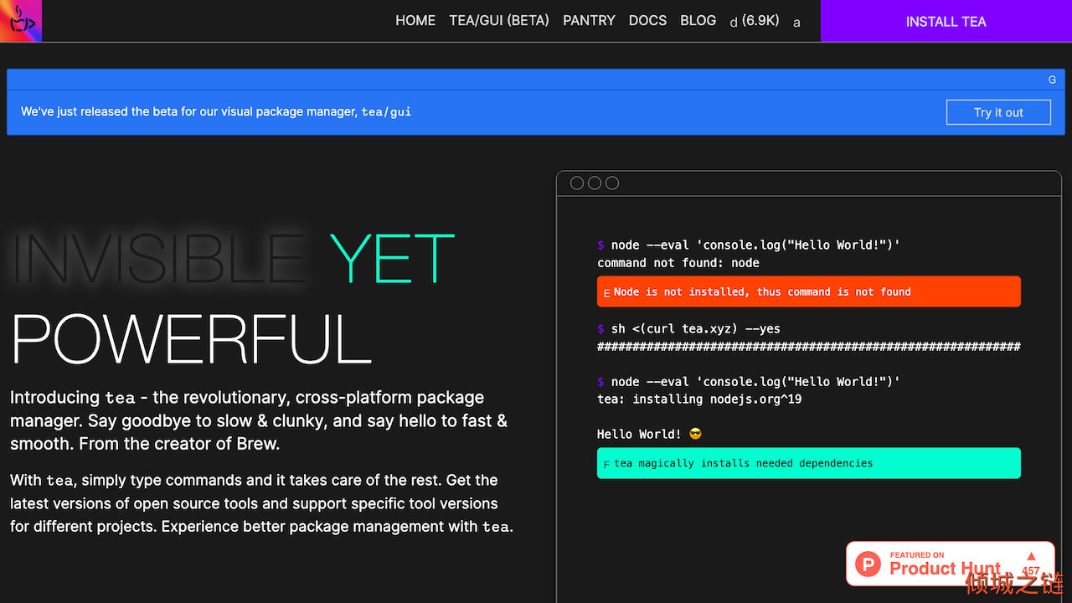Open the DOCS nav item
1072x603 pixels.
tap(647, 21)
